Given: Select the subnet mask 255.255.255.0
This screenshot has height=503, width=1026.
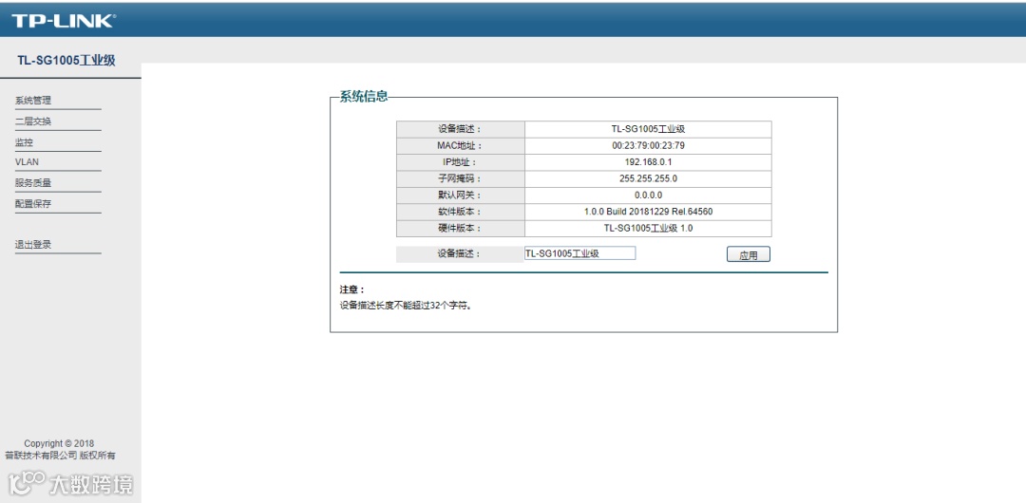Looking at the screenshot, I should point(648,177).
